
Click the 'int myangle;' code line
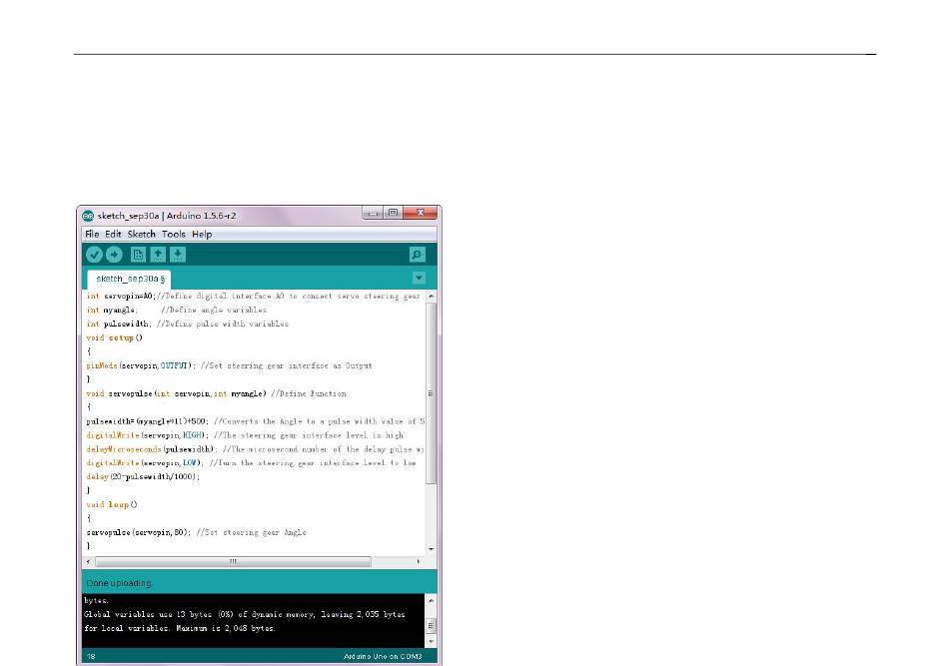click(x=177, y=311)
